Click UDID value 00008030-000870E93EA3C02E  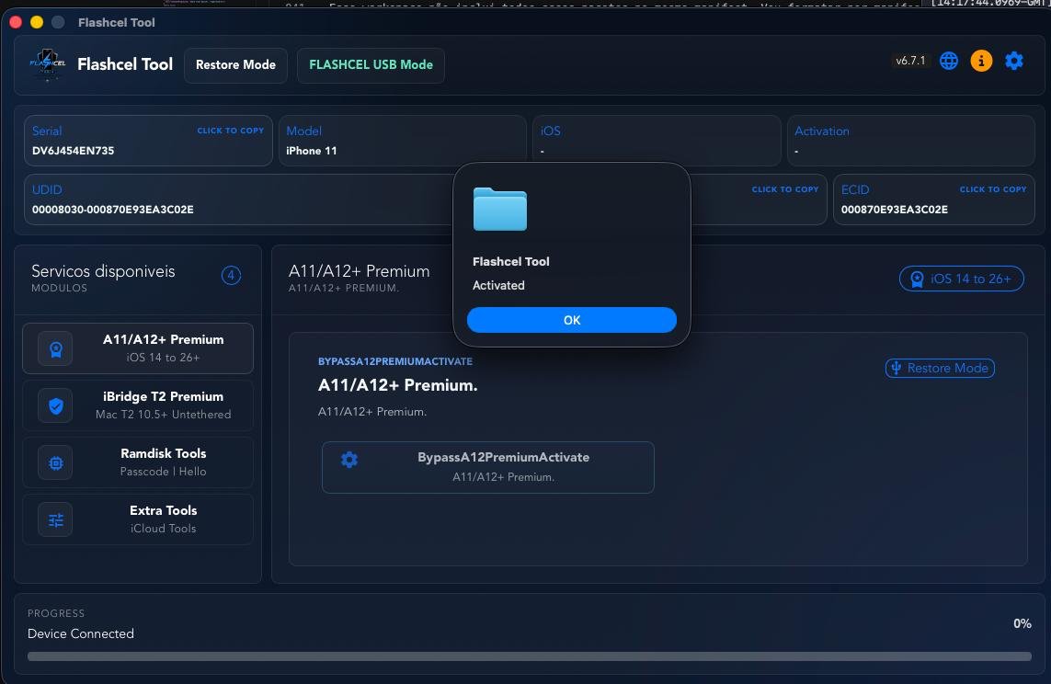coord(112,210)
